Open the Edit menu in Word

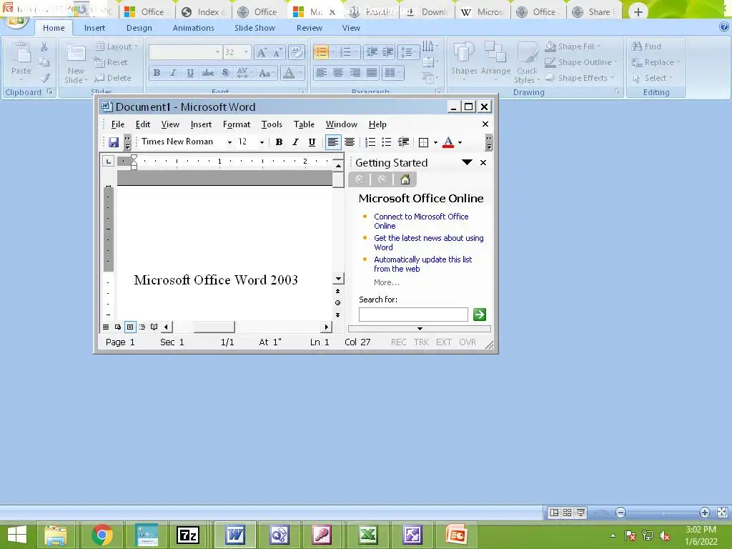click(143, 124)
